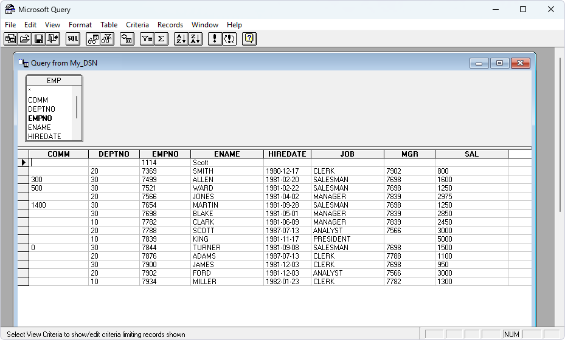
Task: Maximize the Query from My_DSN child window
Action: pyautogui.click(x=499, y=63)
